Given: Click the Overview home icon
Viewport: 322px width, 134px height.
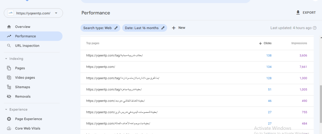Looking at the screenshot, I should coord(9,27).
